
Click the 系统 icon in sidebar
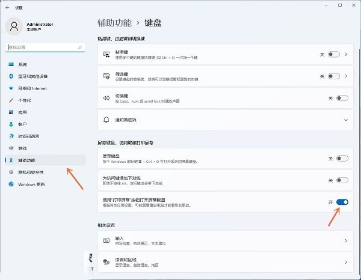(x=11, y=64)
